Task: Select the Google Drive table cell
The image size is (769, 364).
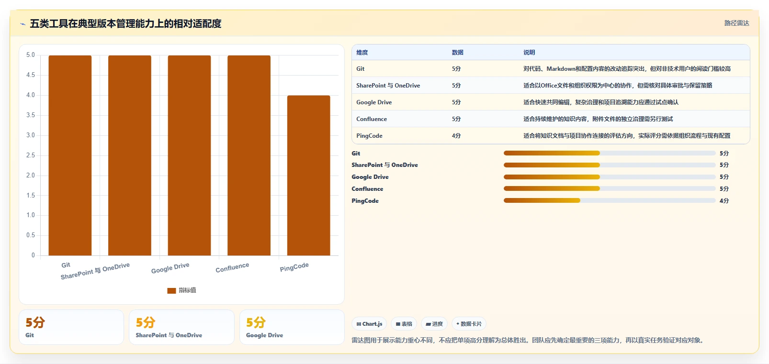Action: coord(374,102)
